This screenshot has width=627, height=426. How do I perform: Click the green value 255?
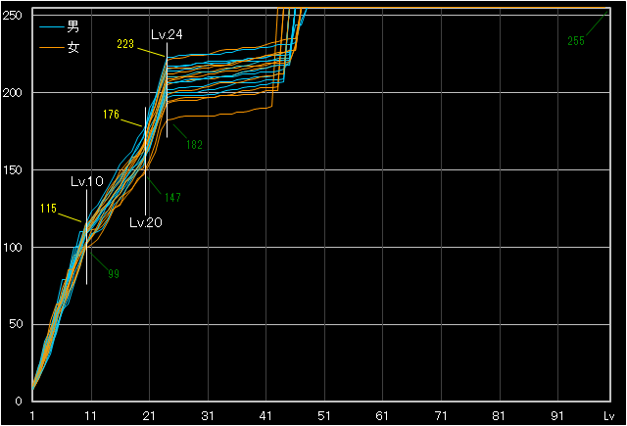click(576, 41)
